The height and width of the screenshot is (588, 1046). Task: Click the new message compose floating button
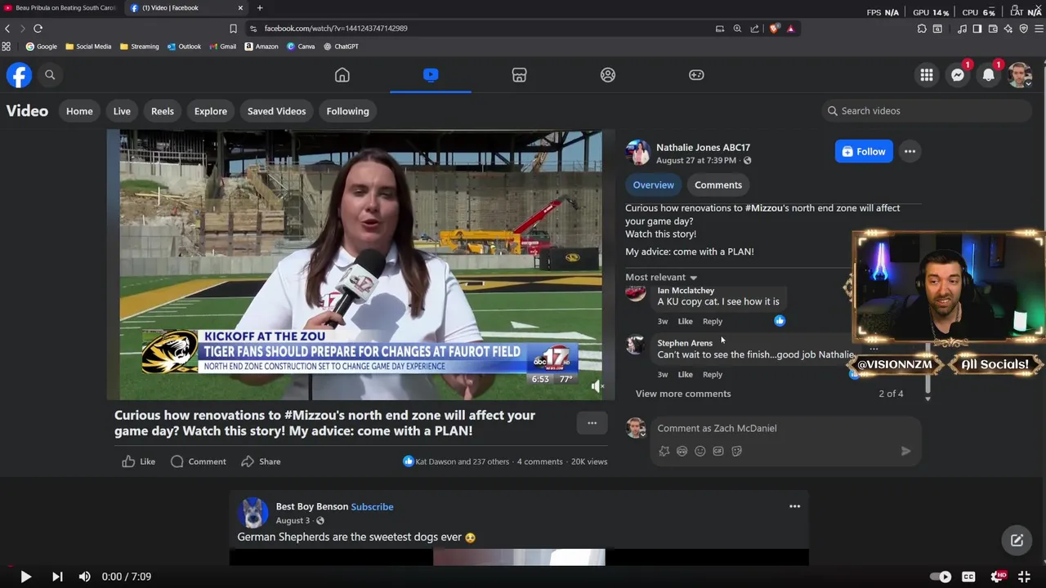click(1017, 541)
